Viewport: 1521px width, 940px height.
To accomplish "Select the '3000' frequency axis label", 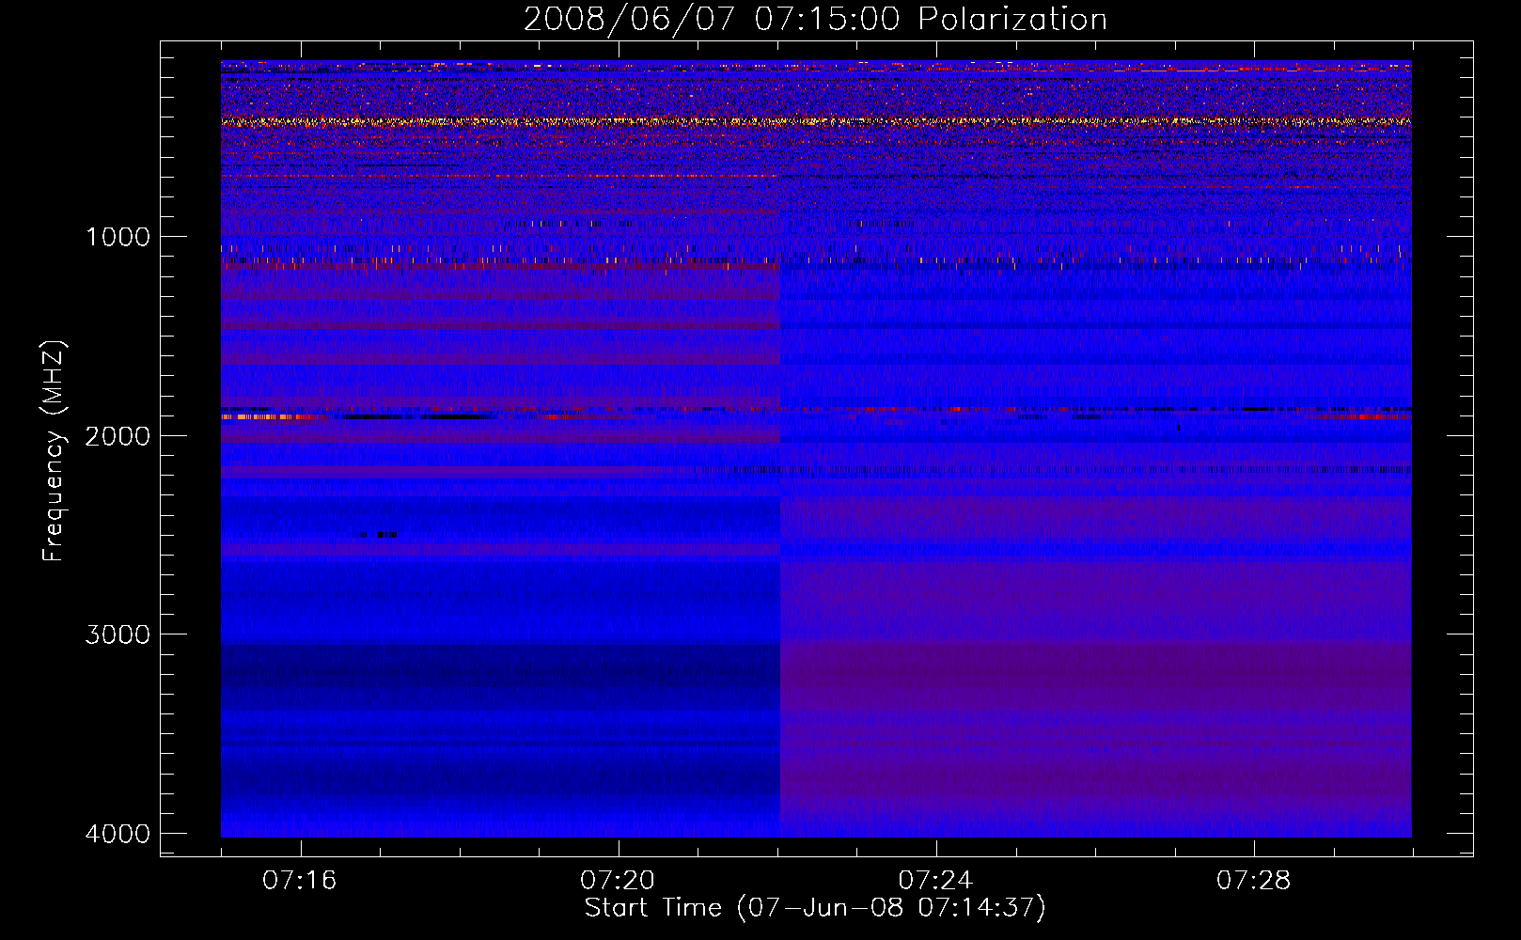I will (x=118, y=634).
